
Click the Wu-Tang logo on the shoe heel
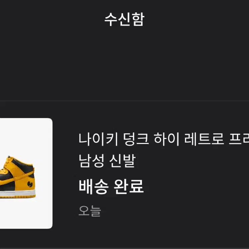pos(30,184)
